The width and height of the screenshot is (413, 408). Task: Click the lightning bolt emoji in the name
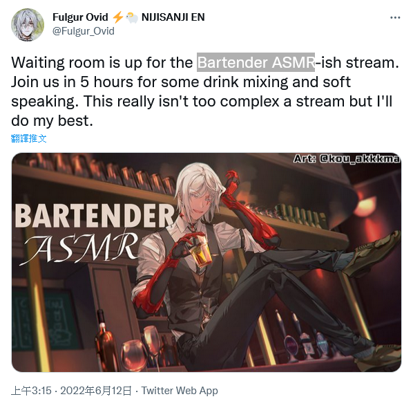pos(117,17)
